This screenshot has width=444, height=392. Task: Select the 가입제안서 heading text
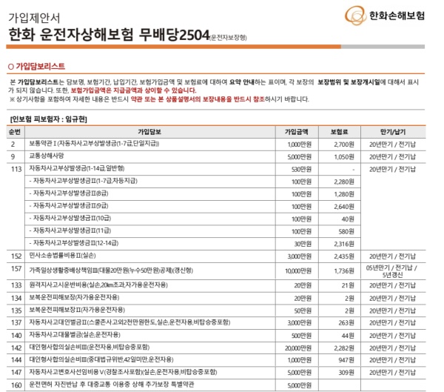coord(34,18)
